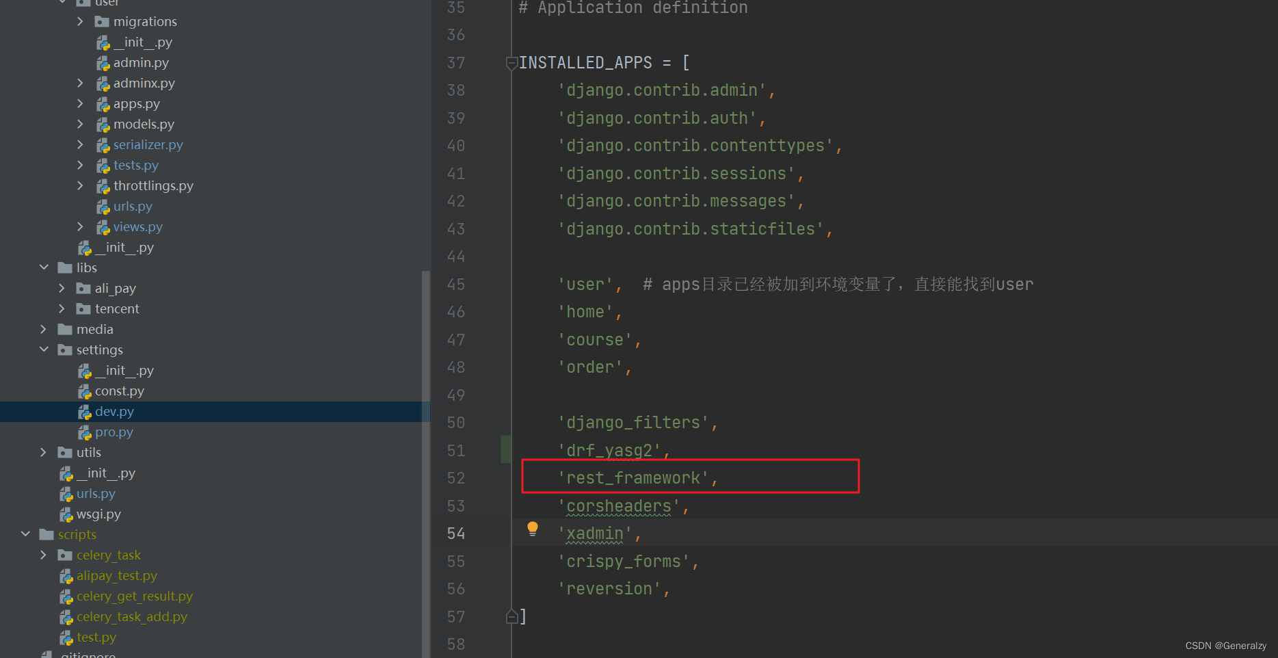1278x658 pixels.
Task: Open celery_task_add.py script
Action: click(x=132, y=617)
